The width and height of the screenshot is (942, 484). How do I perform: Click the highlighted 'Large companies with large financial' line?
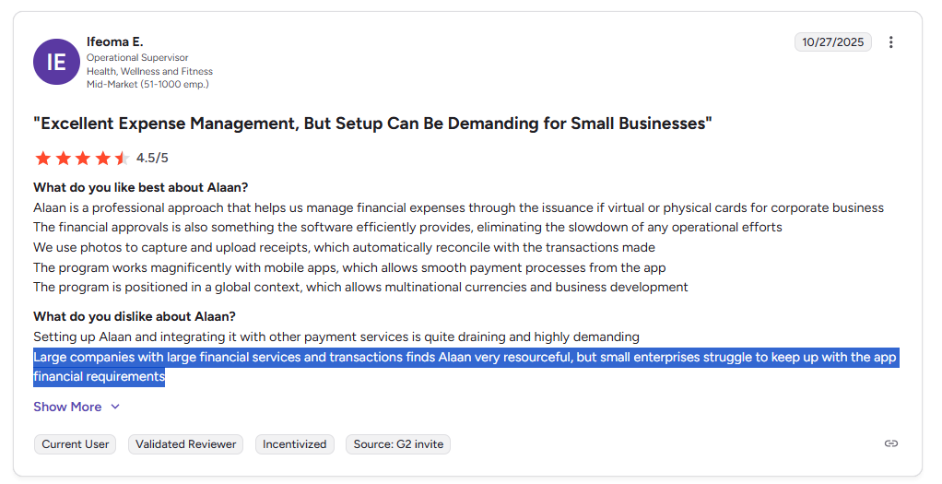click(465, 357)
